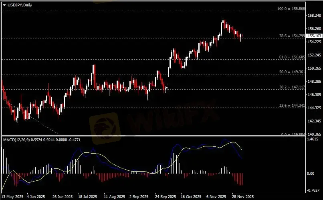This screenshot has height=200, width=323.
Task: Select the 23.6 = 144.341 Fibonacci label
Action: click(x=292, y=106)
